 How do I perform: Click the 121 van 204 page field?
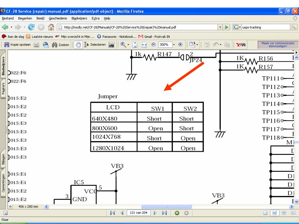[x=138, y=213]
